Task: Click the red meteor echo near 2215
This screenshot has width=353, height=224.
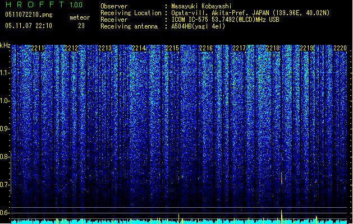Action: [179, 178]
